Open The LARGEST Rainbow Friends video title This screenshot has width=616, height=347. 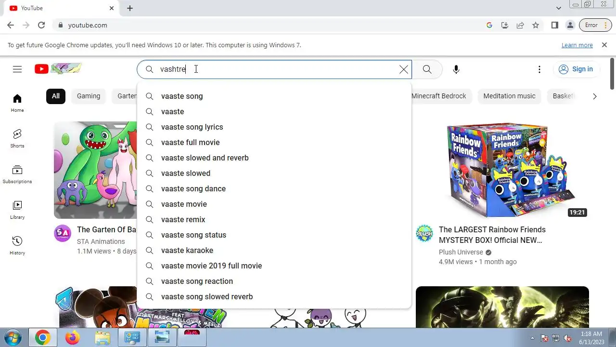tap(492, 235)
